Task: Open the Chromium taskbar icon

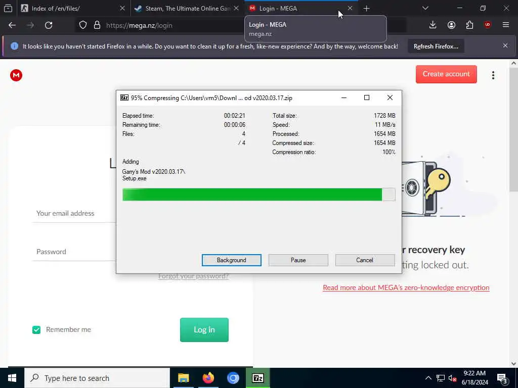Action: point(233,378)
